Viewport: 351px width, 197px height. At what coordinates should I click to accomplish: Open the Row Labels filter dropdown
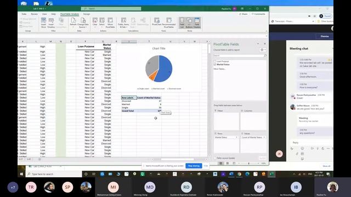pos(135,98)
